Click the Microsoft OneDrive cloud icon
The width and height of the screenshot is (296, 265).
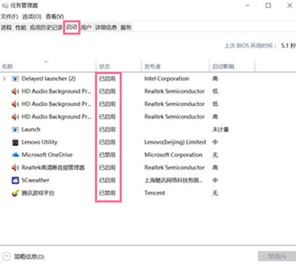tap(15, 155)
